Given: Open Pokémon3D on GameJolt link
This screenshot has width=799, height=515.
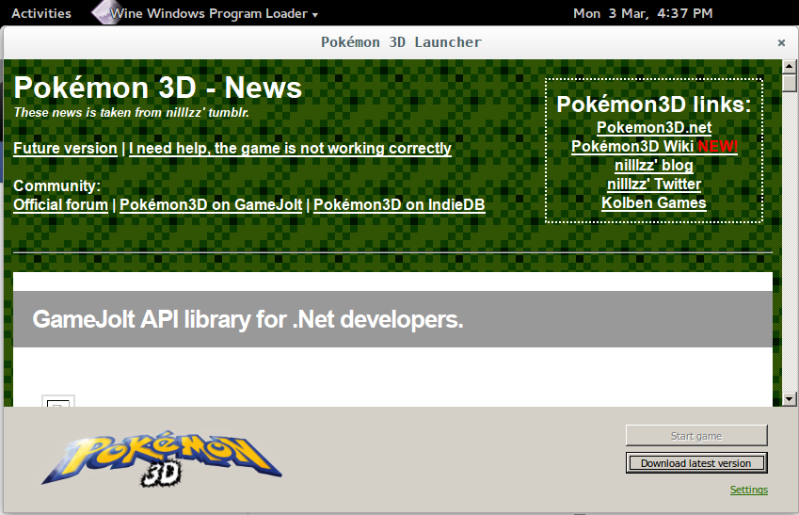Looking at the screenshot, I should [x=211, y=205].
